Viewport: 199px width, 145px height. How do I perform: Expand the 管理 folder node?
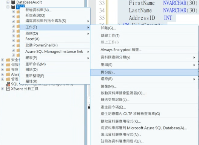pos(3,79)
